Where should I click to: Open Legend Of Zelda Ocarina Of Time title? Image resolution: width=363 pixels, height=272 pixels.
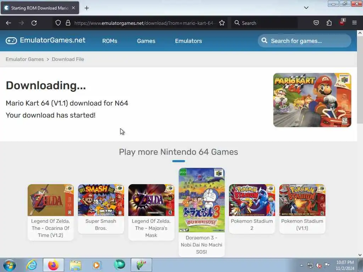[x=50, y=228]
